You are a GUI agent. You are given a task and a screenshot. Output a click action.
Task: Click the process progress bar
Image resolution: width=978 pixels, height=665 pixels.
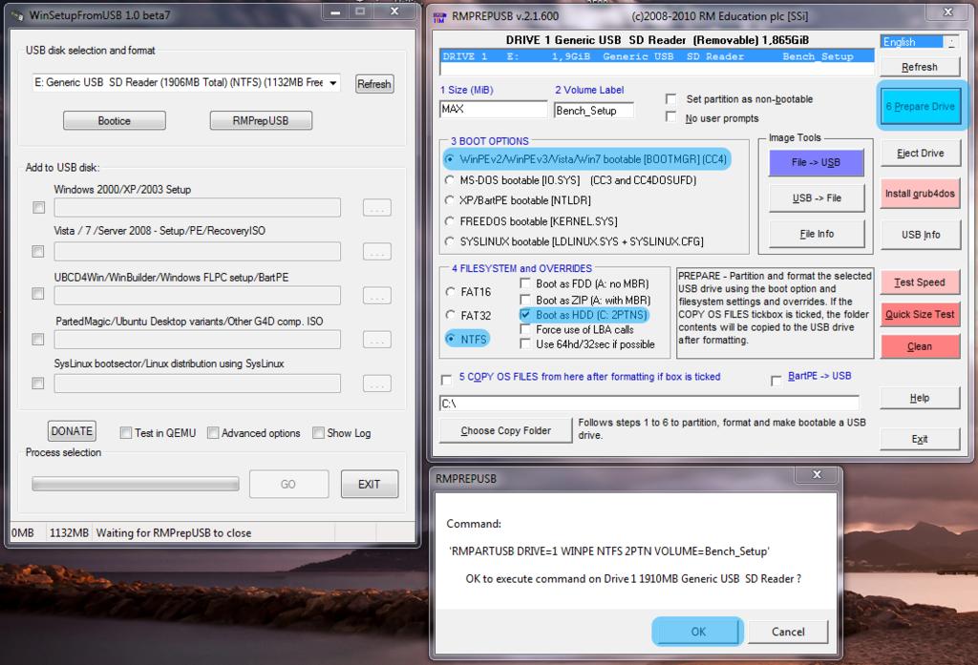(x=136, y=485)
